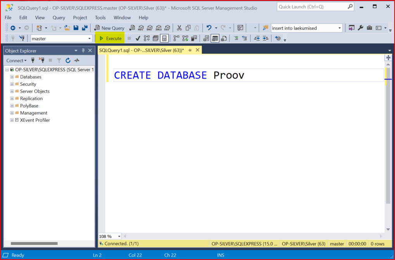Expand the Management folder node
This screenshot has height=260, width=395.
point(12,113)
